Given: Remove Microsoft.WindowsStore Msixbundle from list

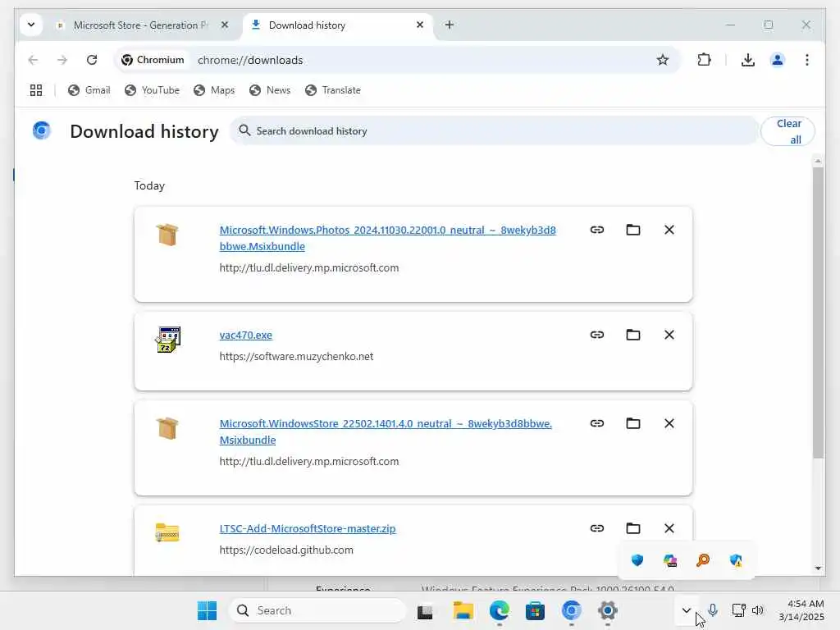Looking at the screenshot, I should tap(669, 423).
